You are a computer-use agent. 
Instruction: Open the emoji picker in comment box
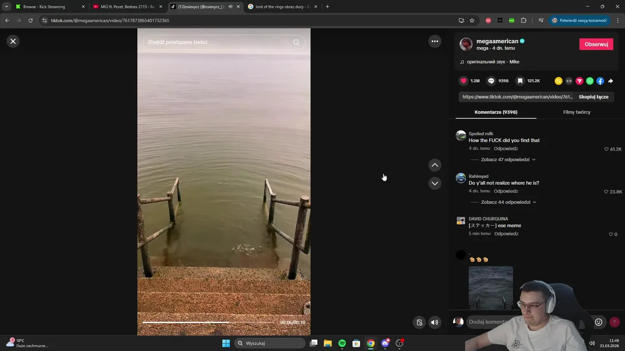(x=599, y=322)
